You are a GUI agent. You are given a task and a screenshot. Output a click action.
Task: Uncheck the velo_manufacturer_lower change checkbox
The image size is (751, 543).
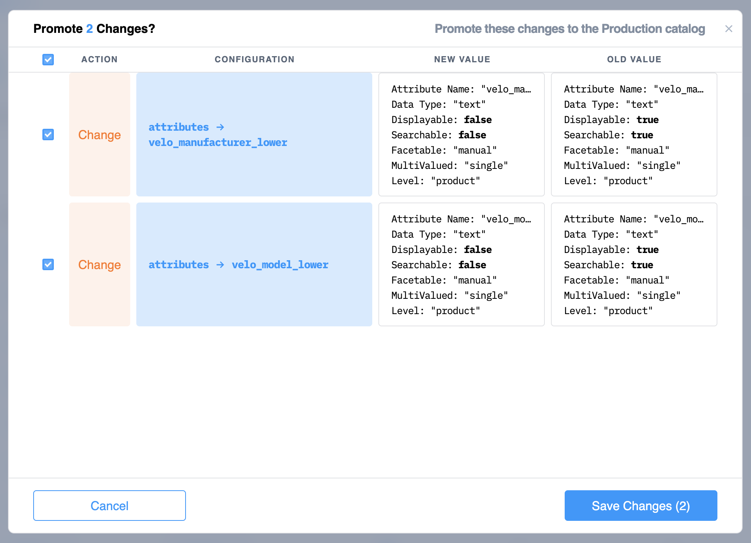[x=48, y=135]
